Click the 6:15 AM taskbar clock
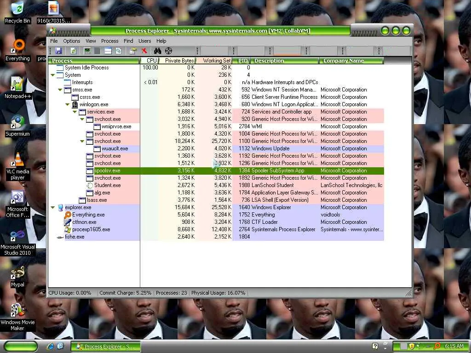 (x=454, y=347)
